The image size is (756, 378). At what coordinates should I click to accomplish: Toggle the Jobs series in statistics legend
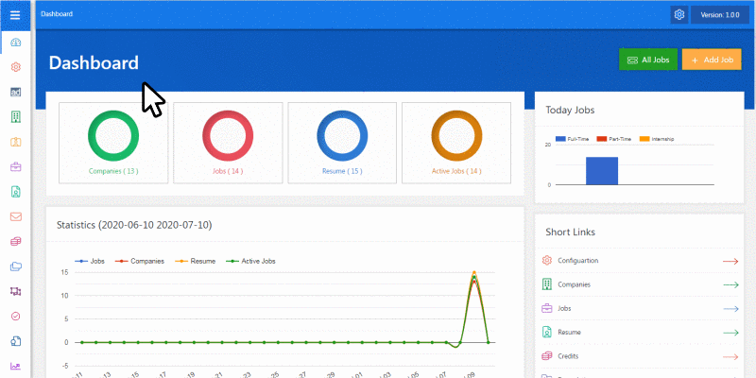point(90,261)
